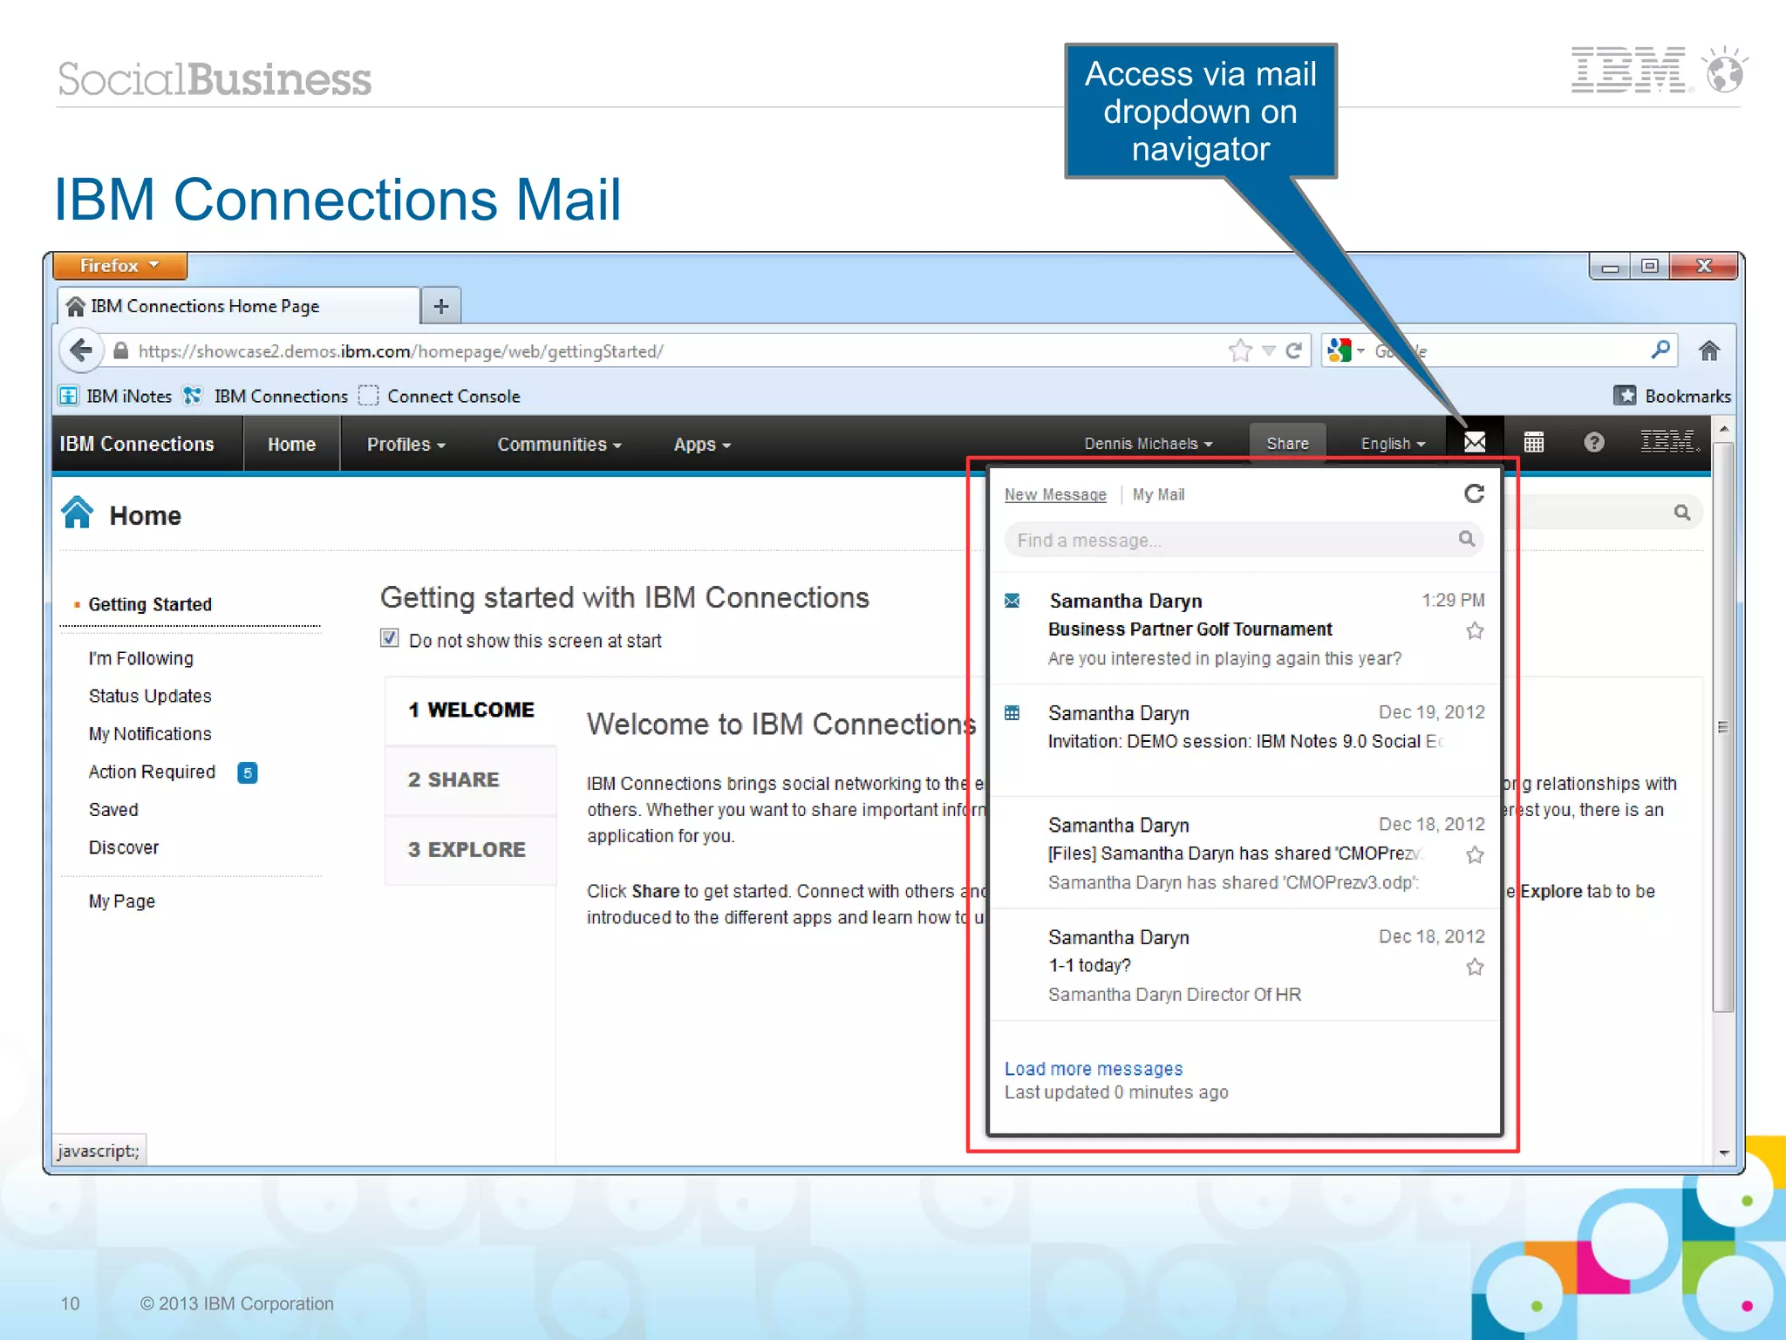Expand the Apps menu
The width and height of the screenshot is (1786, 1340).
tap(702, 444)
